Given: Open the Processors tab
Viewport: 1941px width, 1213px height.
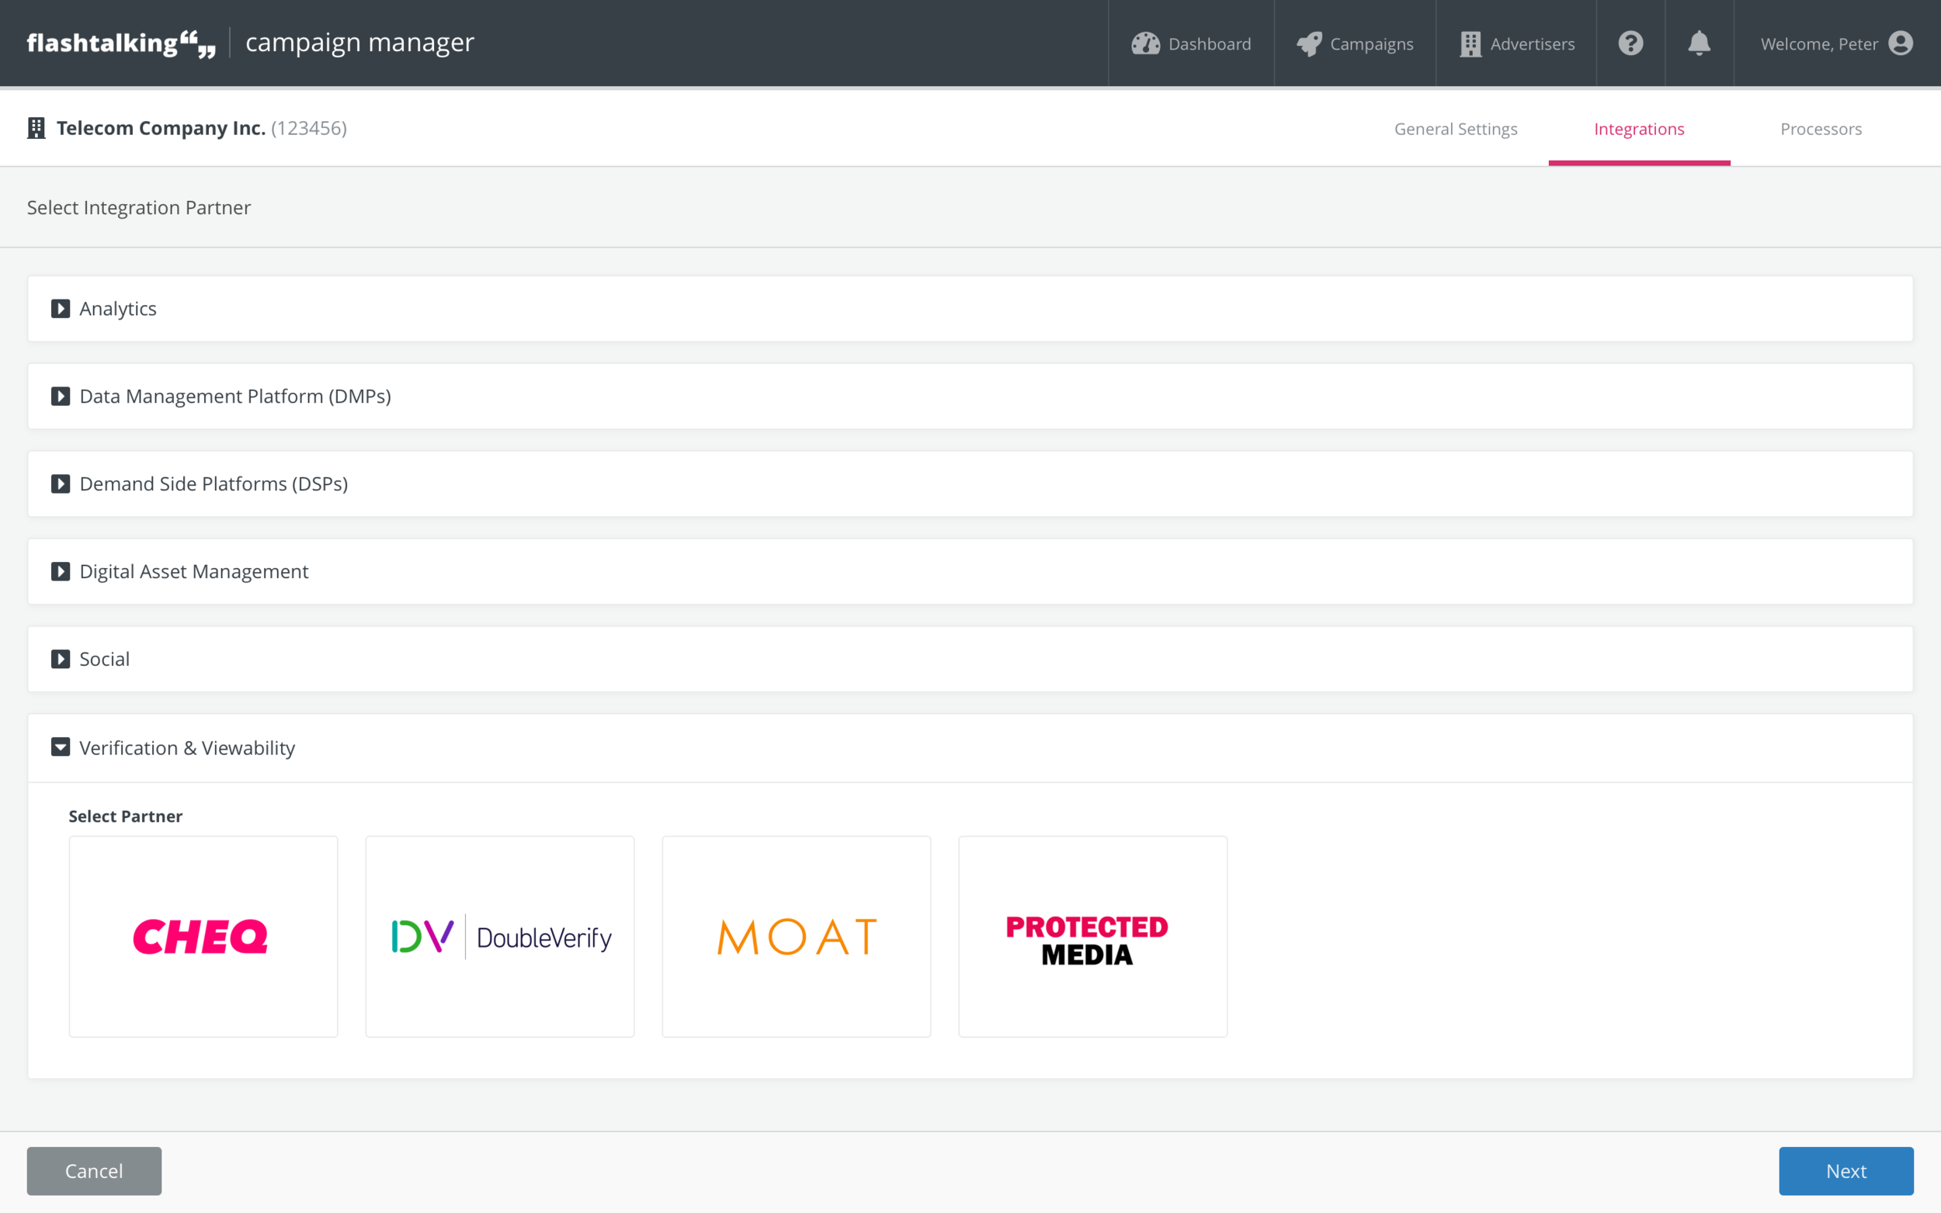Looking at the screenshot, I should (x=1821, y=128).
